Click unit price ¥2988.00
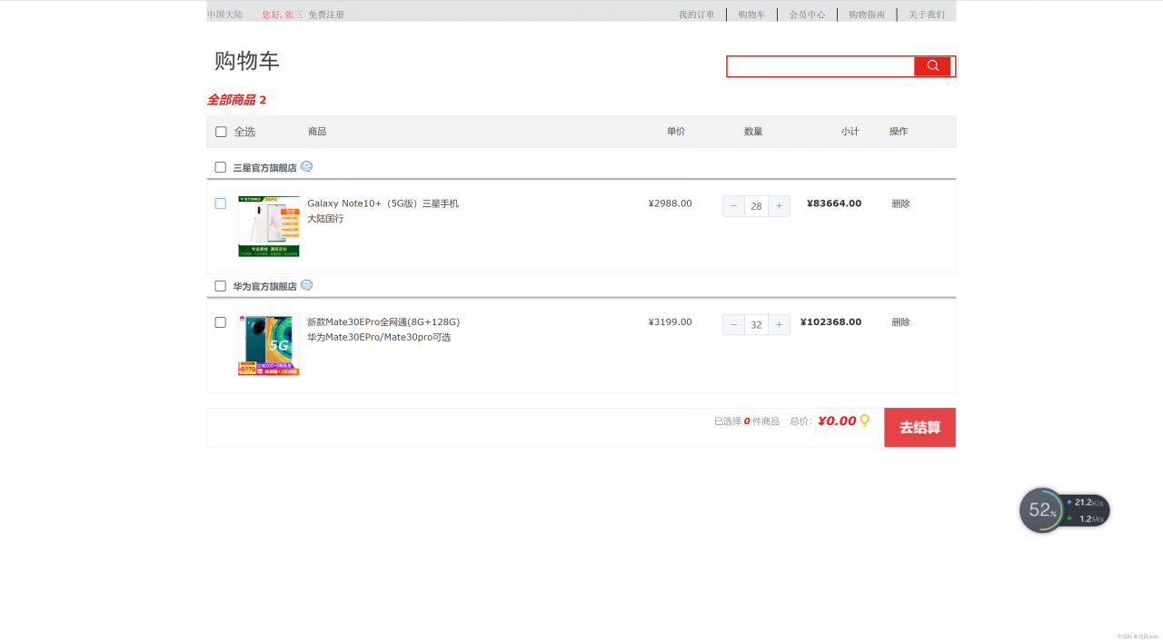The width and height of the screenshot is (1163, 642). [670, 203]
